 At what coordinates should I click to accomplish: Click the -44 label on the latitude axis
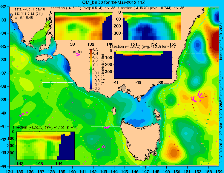pos(3,166)
